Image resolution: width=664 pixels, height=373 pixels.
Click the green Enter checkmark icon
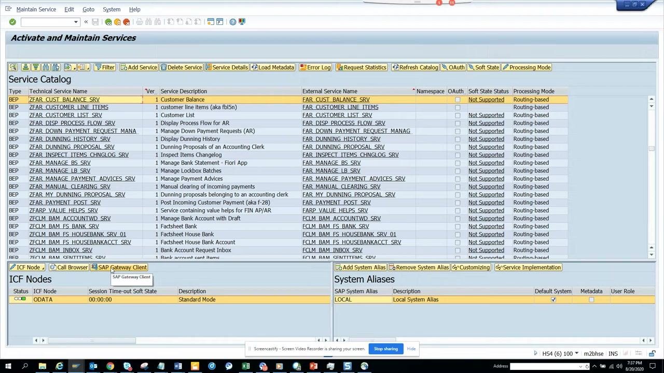pyautogui.click(x=12, y=22)
